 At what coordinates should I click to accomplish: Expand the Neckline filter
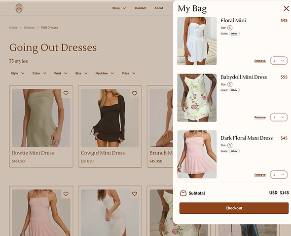pyautogui.click(x=105, y=73)
